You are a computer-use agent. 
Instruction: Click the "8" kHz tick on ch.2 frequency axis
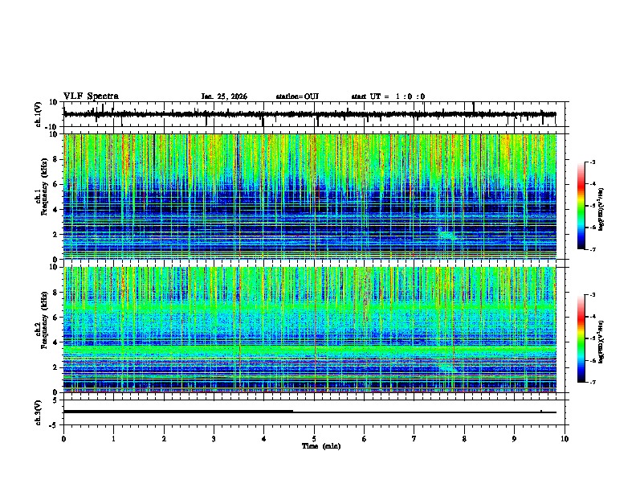(56, 293)
